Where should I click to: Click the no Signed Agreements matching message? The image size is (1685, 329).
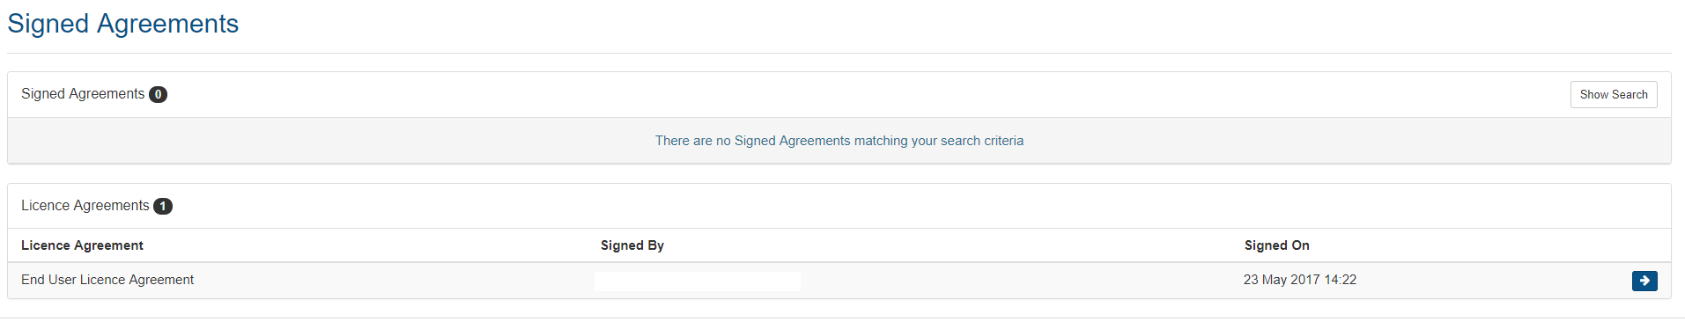839,141
